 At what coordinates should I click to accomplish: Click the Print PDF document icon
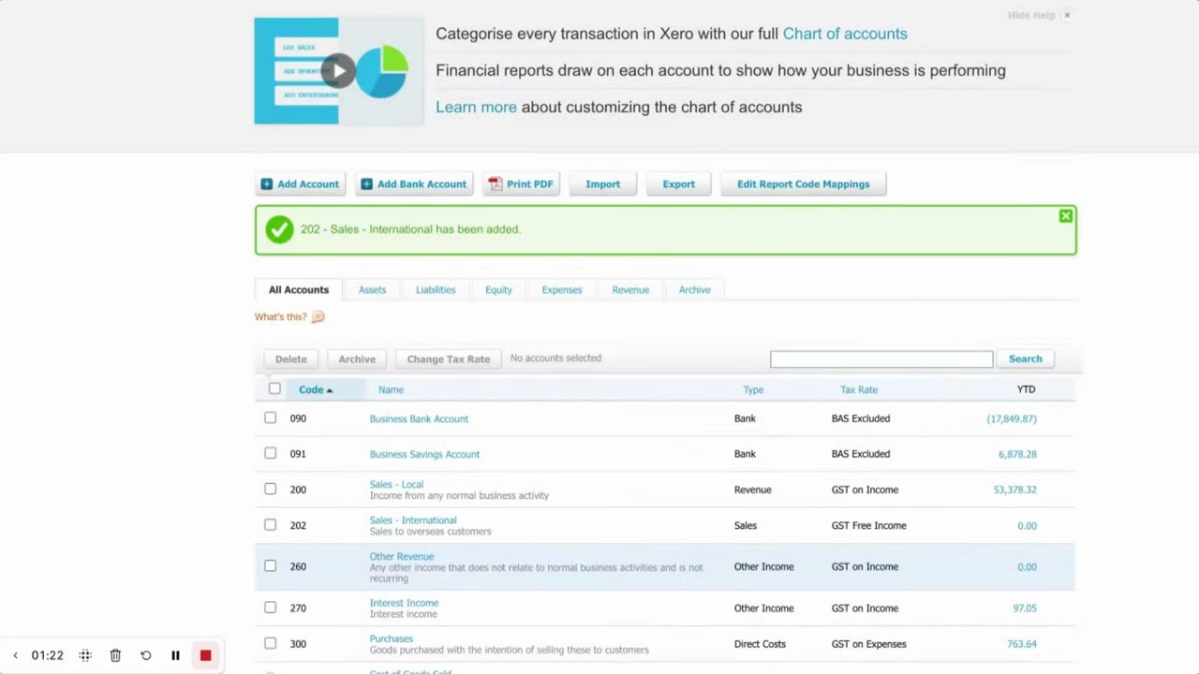[496, 184]
